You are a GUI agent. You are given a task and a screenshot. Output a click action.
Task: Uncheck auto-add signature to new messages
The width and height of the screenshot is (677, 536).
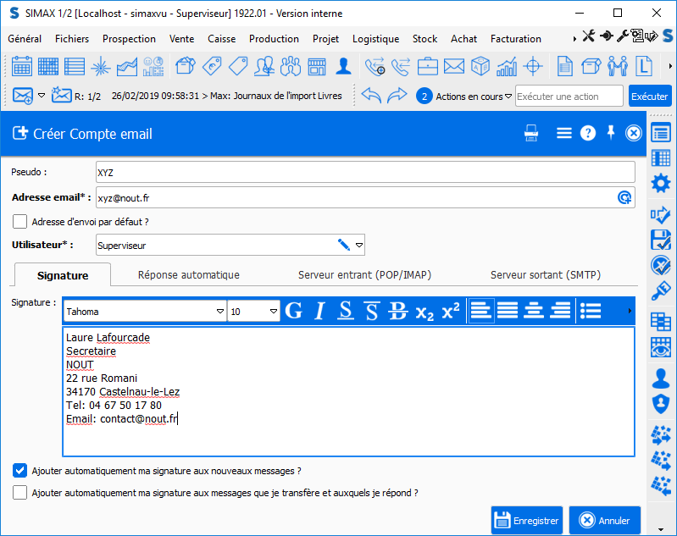[20, 470]
